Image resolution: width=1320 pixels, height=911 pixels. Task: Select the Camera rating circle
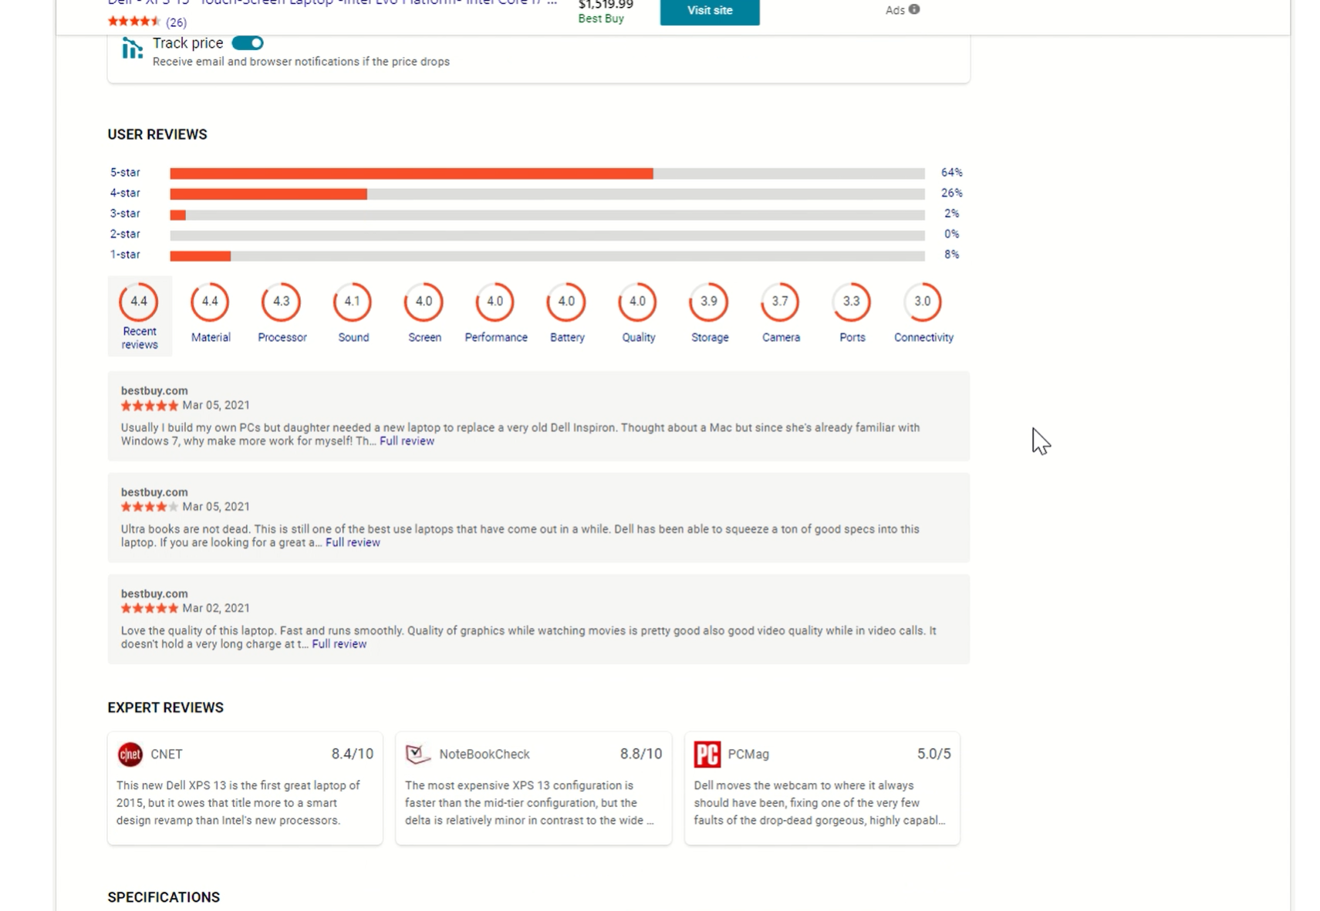(780, 302)
